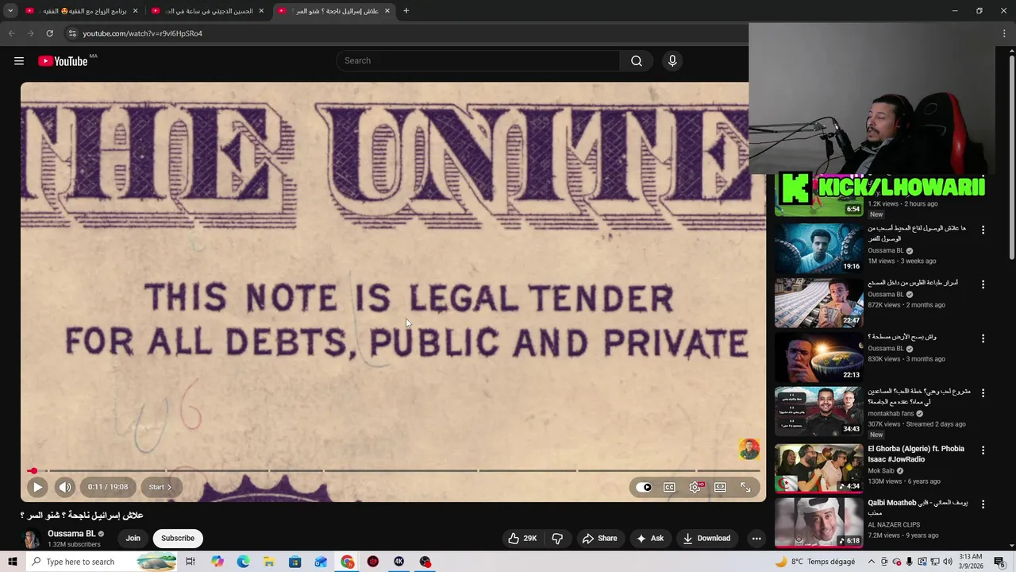This screenshot has width=1016, height=572.
Task: Toggle the autoplay switch
Action: [x=644, y=487]
